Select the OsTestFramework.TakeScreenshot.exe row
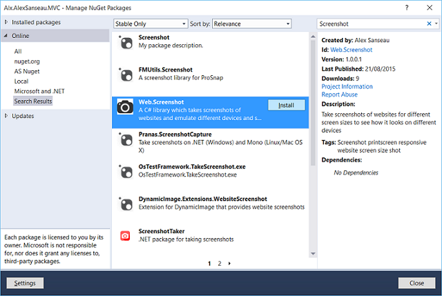The height and width of the screenshot is (296, 442). pyautogui.click(x=210, y=177)
